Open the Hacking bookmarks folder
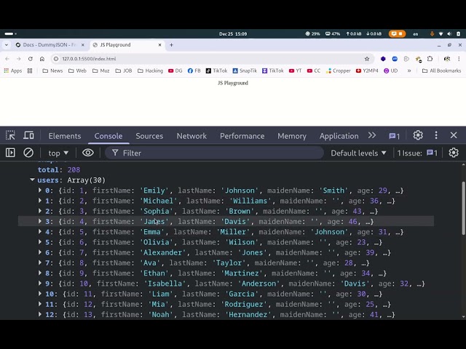The height and width of the screenshot is (349, 466). (x=151, y=71)
